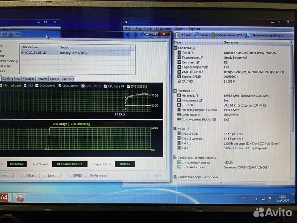
Task: Open the Вид menu
Action: 138,28
